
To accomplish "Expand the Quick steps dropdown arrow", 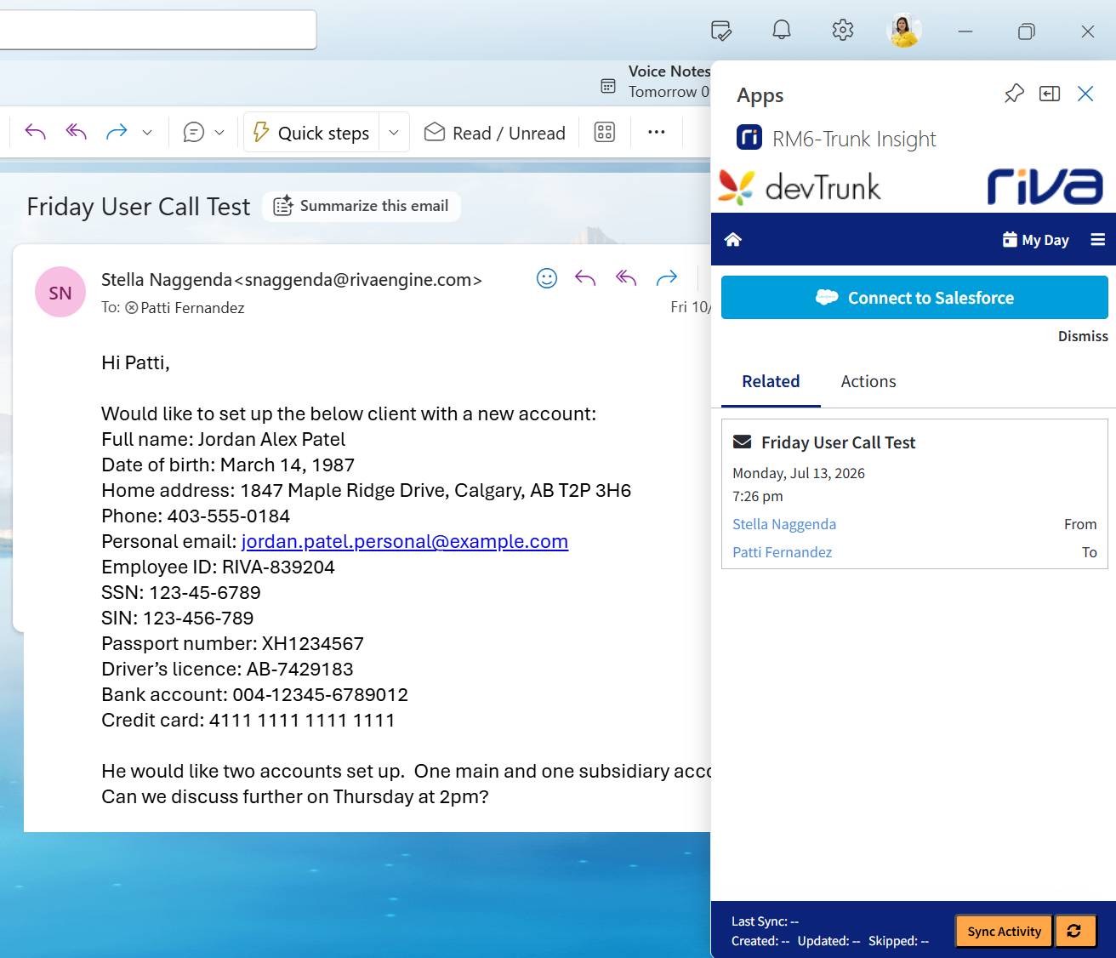I will (x=394, y=133).
